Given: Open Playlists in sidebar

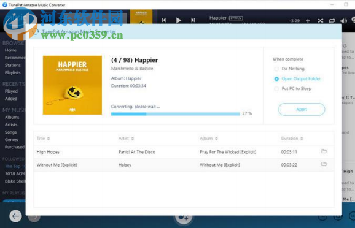Looking at the screenshot, I should pyautogui.click(x=13, y=72).
